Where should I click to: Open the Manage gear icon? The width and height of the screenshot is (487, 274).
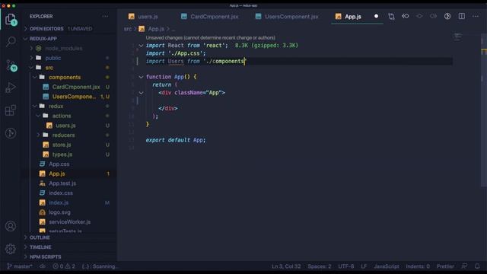11,249
